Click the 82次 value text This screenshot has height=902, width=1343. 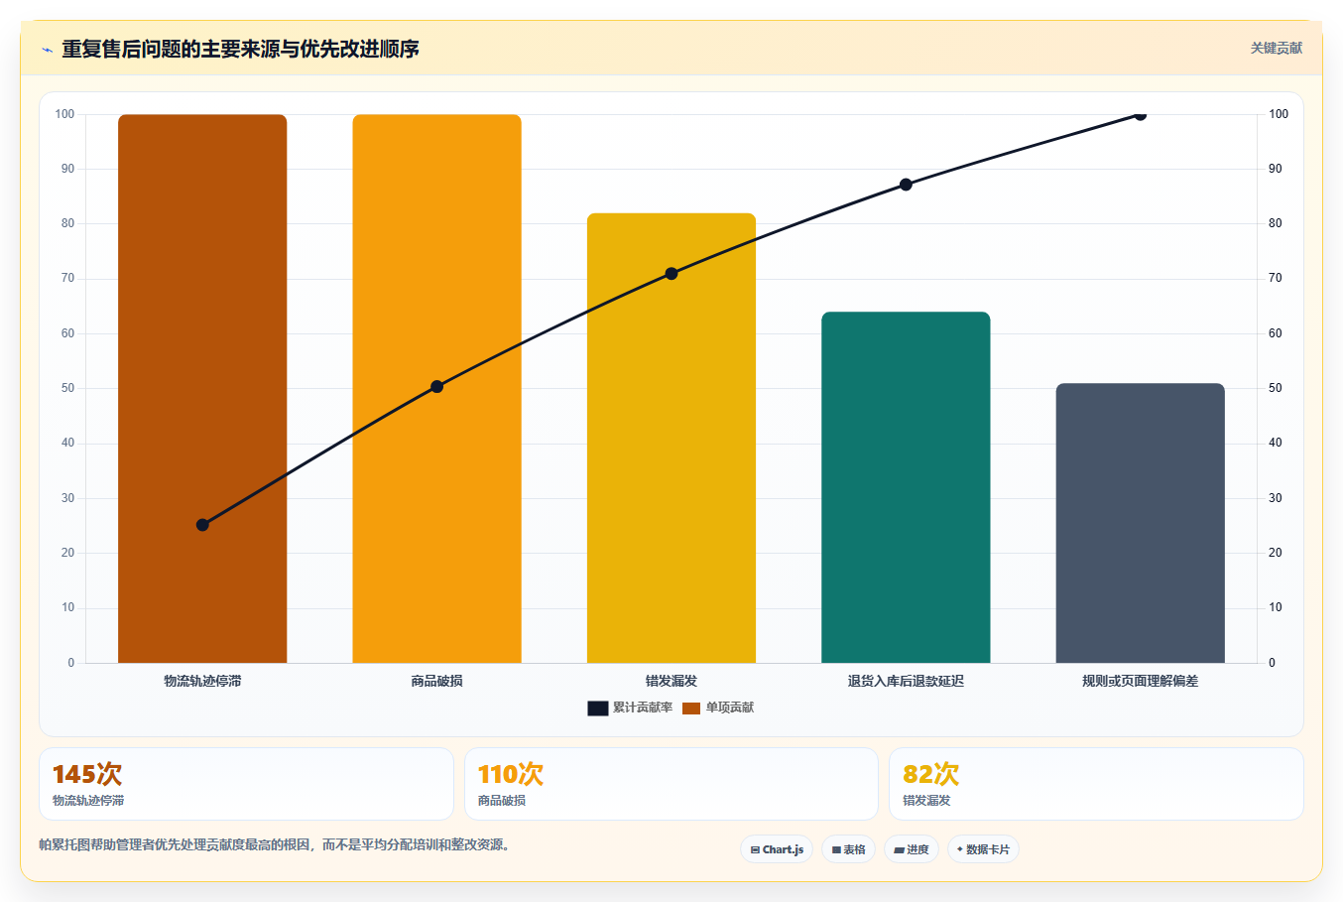(930, 774)
